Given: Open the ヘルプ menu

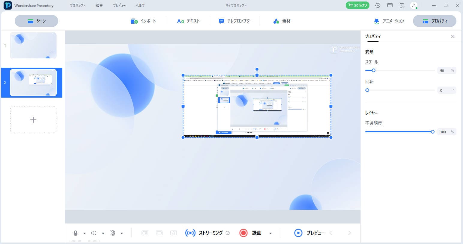Looking at the screenshot, I should point(140,5).
